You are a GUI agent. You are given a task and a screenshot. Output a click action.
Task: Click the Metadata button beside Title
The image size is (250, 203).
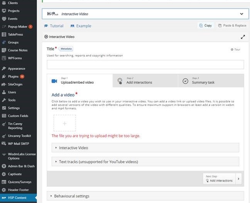coord(66,49)
